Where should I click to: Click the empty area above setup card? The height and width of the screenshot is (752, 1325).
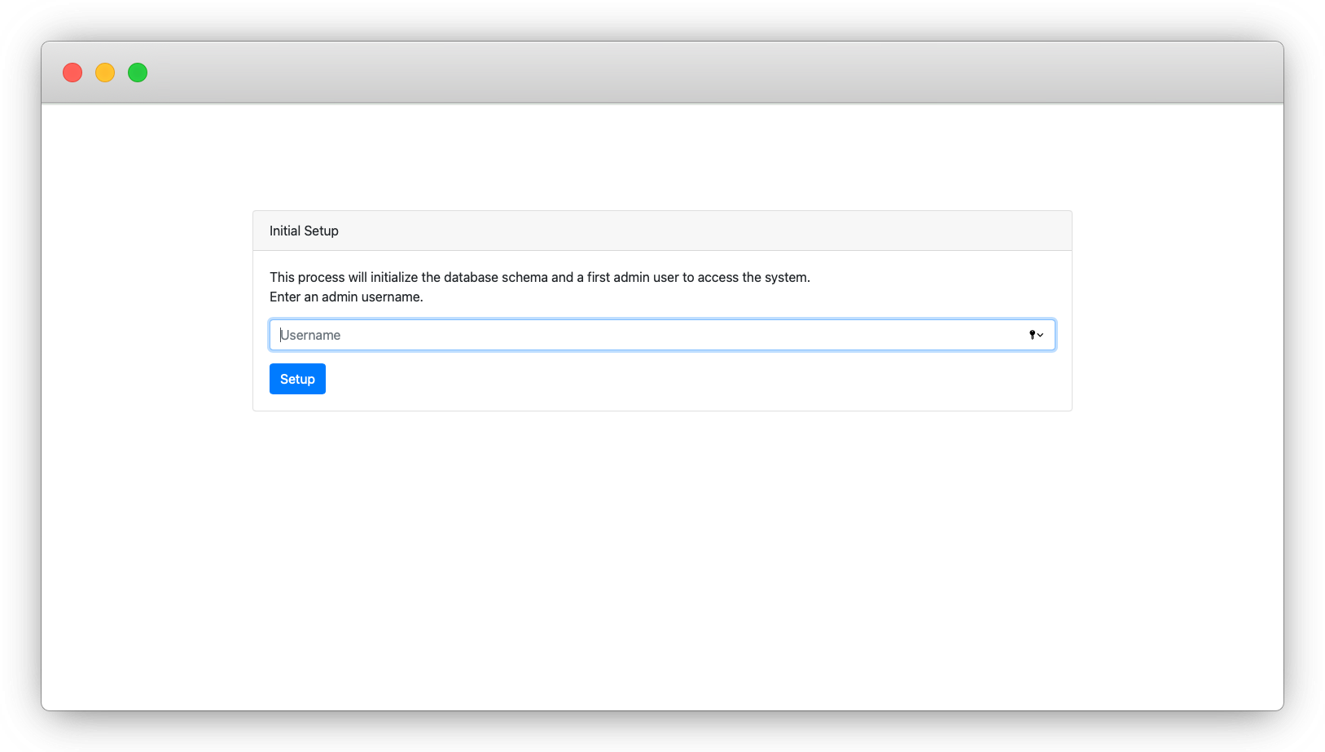point(662,157)
